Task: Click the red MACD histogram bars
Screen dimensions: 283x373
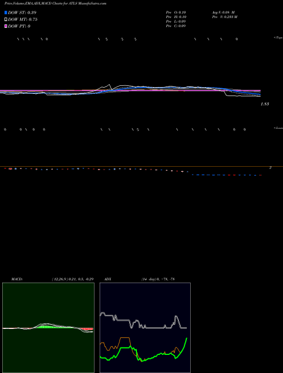Action: point(87,329)
